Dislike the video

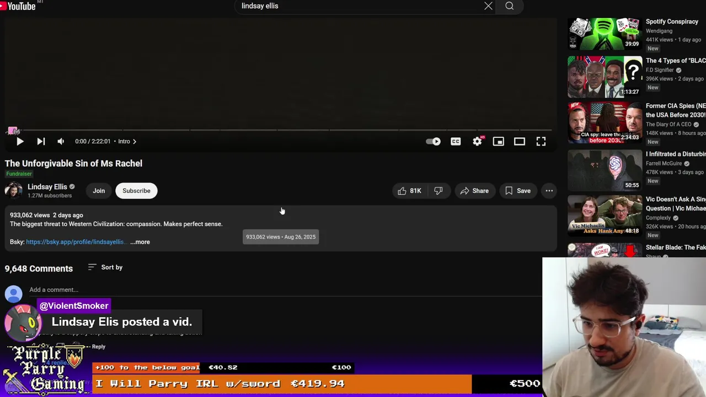(438, 191)
